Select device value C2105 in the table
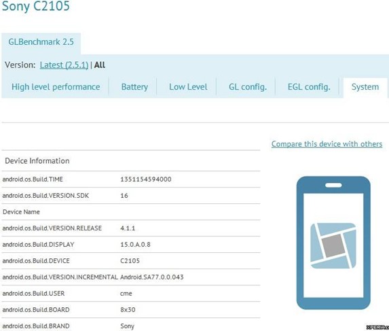Screen dimensions: 389x331 pos(130,261)
